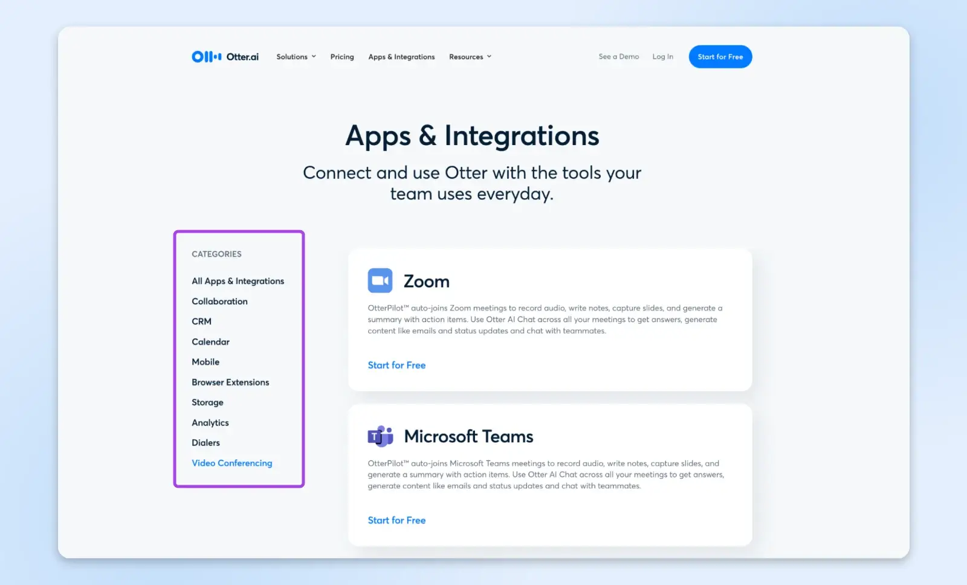Select All Apps & Integrations category
The width and height of the screenshot is (967, 585).
tap(238, 281)
